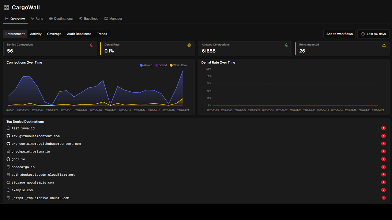Click the Google Cloud icon beside storage.googleapis.com
392x220 pixels.
[x=9, y=182]
